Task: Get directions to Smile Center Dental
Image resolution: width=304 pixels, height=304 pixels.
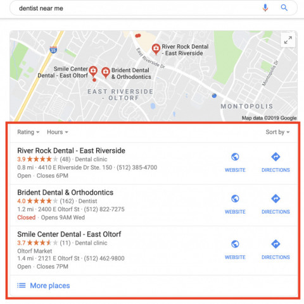Action: (x=275, y=244)
